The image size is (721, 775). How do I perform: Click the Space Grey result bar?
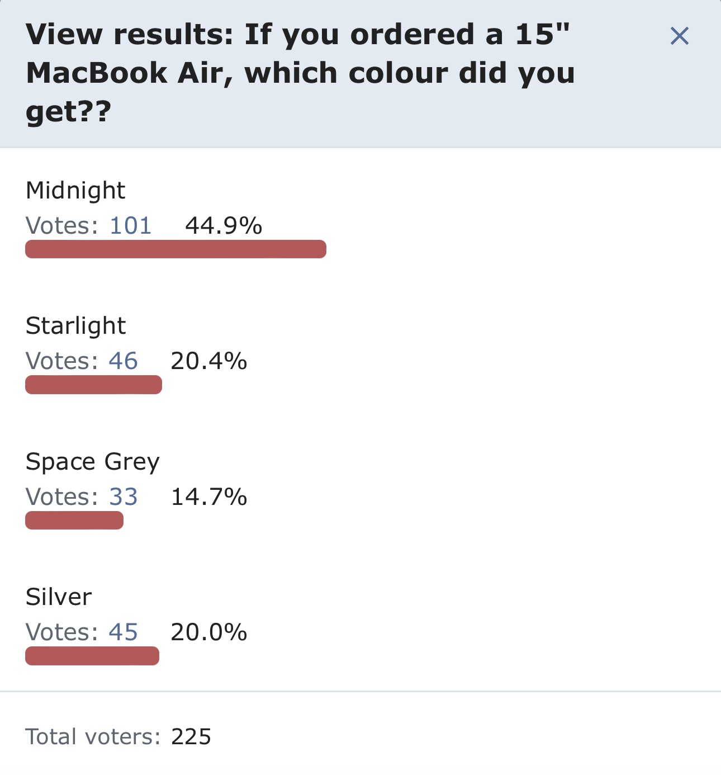(x=74, y=520)
